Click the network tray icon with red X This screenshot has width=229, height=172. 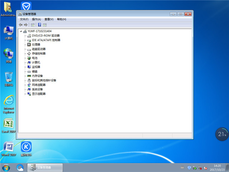pyautogui.click(x=200, y=168)
